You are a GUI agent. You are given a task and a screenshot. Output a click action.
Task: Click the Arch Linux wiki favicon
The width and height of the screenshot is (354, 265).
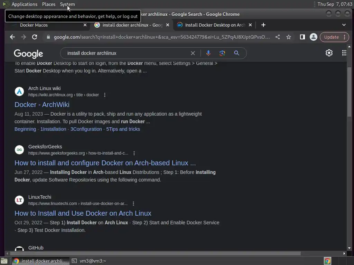coord(19,91)
